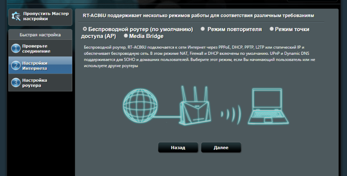347x176 pixels.
Task: Select Беспроводной роутер (по умолчанию) radio button
Action: tap(85, 29)
